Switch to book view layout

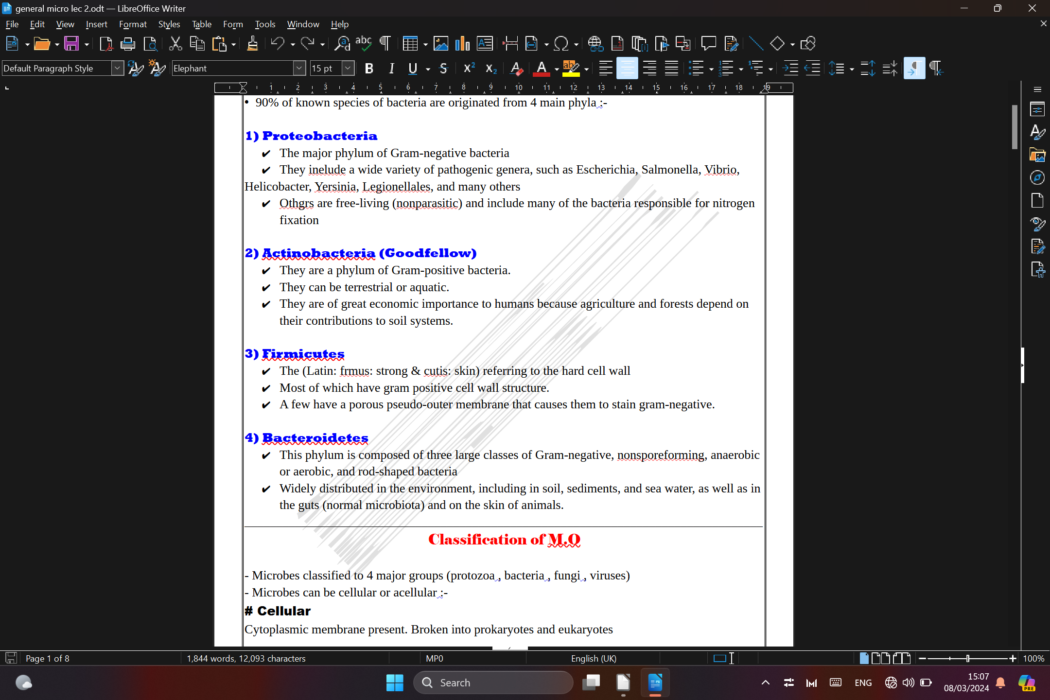coord(902,659)
